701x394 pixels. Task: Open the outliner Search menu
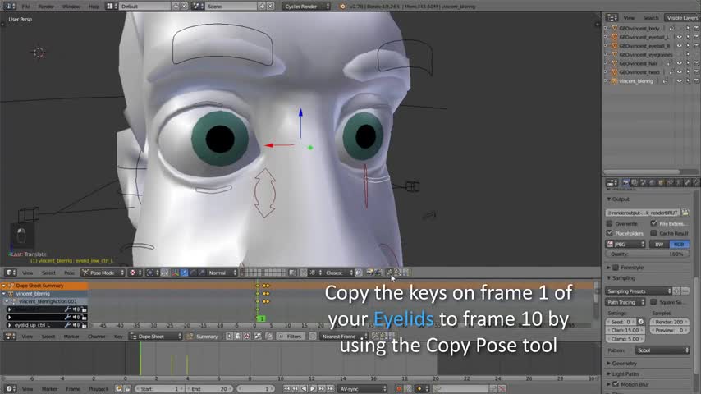coord(651,18)
